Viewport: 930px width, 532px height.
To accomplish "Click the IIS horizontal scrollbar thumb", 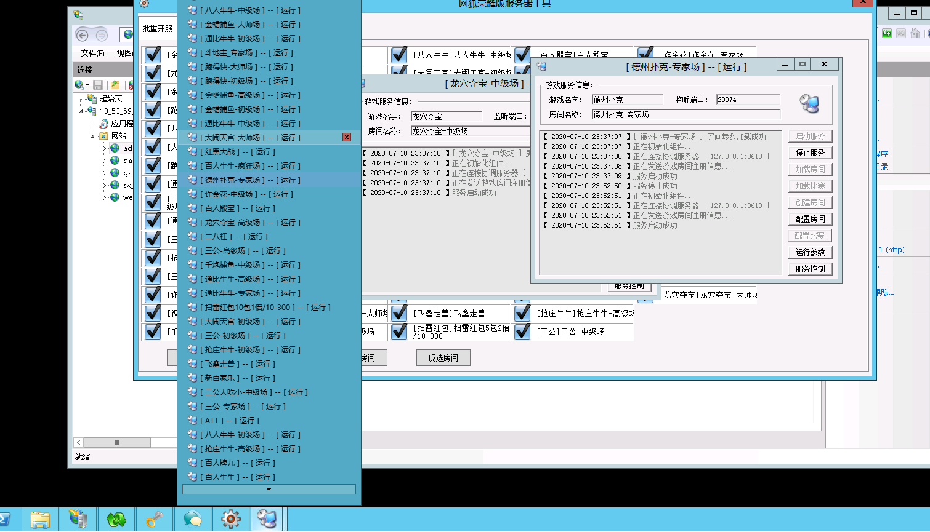I will point(117,442).
